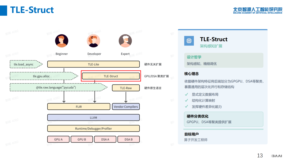Click the blue square beside slide title
Viewport: 286px width, 161px height.
3,11
